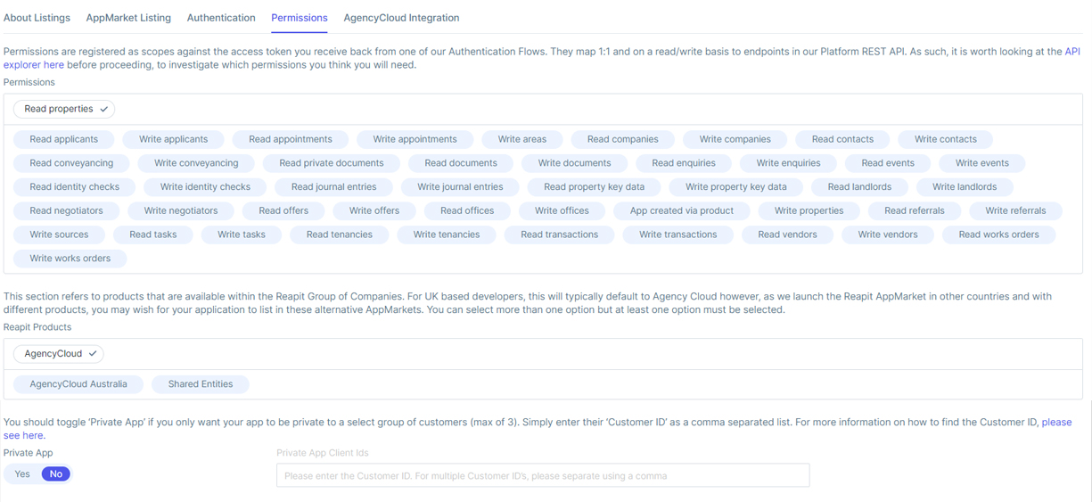Image resolution: width=1092 pixels, height=502 pixels.
Task: Switch to the AppMarket Listing tab
Action: click(x=128, y=18)
